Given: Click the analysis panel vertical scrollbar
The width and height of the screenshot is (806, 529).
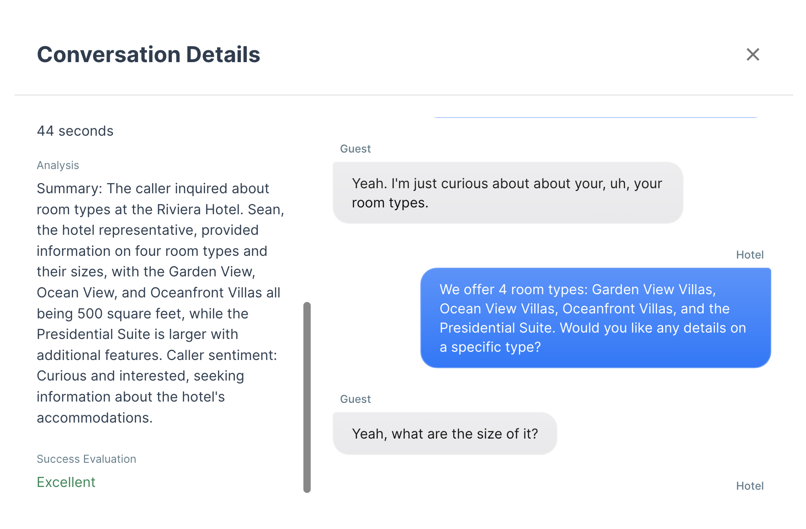Looking at the screenshot, I should click(307, 397).
